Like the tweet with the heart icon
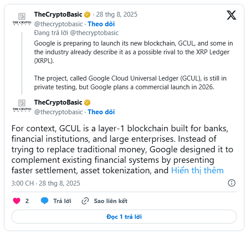Image resolution: width=247 pixels, height=235 pixels. pos(17,201)
